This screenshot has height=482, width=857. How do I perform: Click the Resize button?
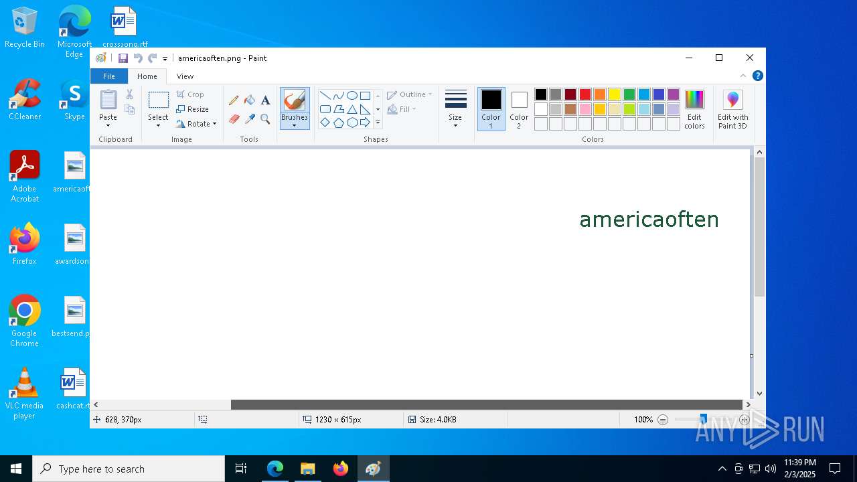[x=193, y=109]
